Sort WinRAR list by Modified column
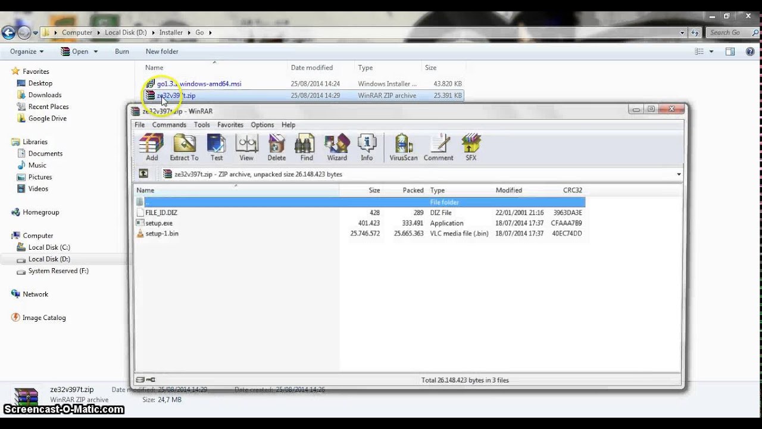Viewport: 762px width, 429px height. tap(508, 191)
